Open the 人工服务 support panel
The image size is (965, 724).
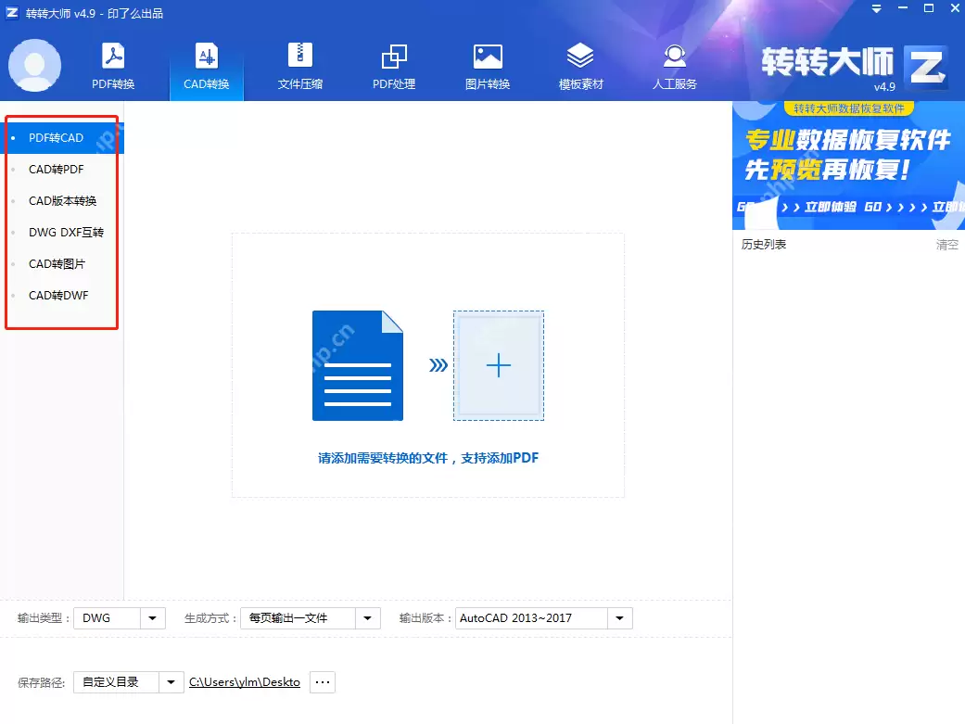pyautogui.click(x=674, y=65)
